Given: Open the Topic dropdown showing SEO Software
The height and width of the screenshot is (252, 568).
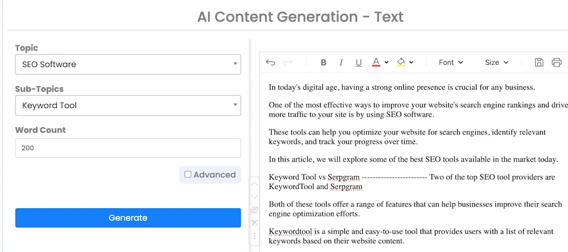Looking at the screenshot, I should click(x=128, y=64).
